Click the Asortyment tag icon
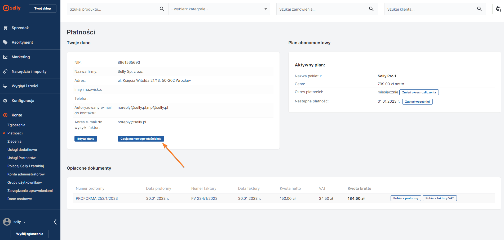 tap(5, 42)
